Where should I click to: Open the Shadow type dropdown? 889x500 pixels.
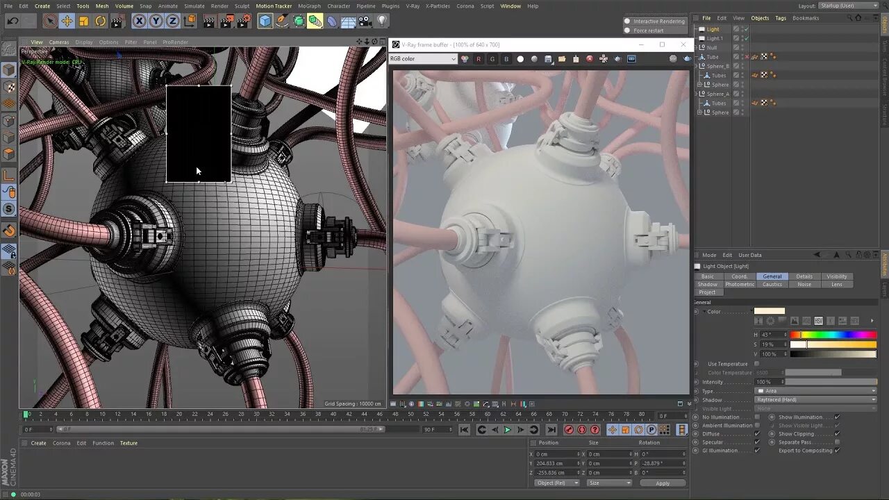[x=816, y=400]
